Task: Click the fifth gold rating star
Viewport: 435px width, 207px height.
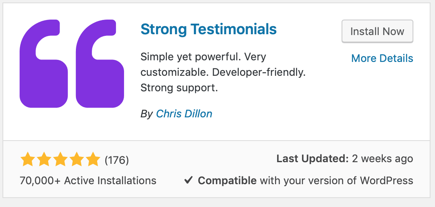Action: pyautogui.click(x=93, y=159)
